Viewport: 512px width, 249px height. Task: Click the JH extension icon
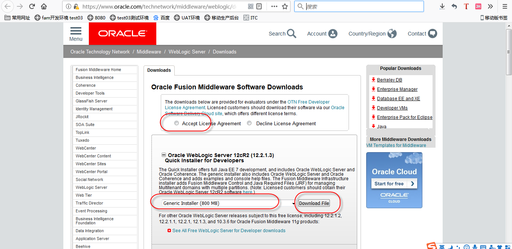tap(478, 6)
